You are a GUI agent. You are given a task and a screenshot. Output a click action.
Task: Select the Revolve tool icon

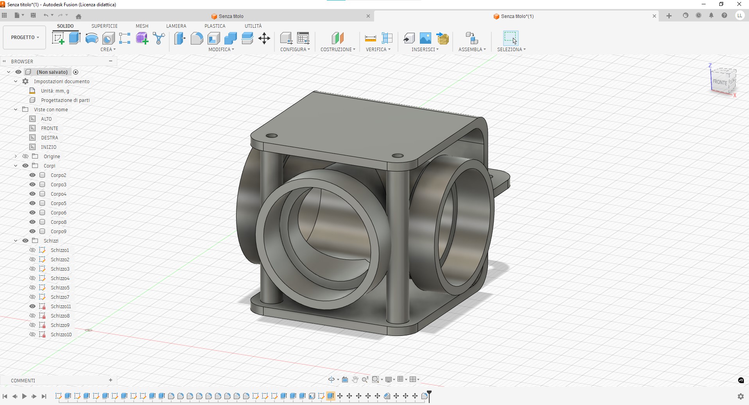(91, 38)
